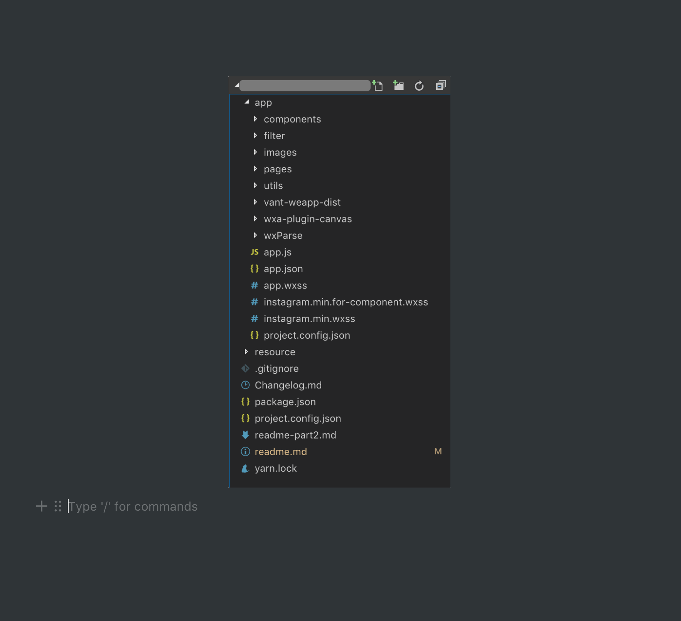The height and width of the screenshot is (621, 681).
Task: Refresh the file explorer tree
Action: point(419,86)
